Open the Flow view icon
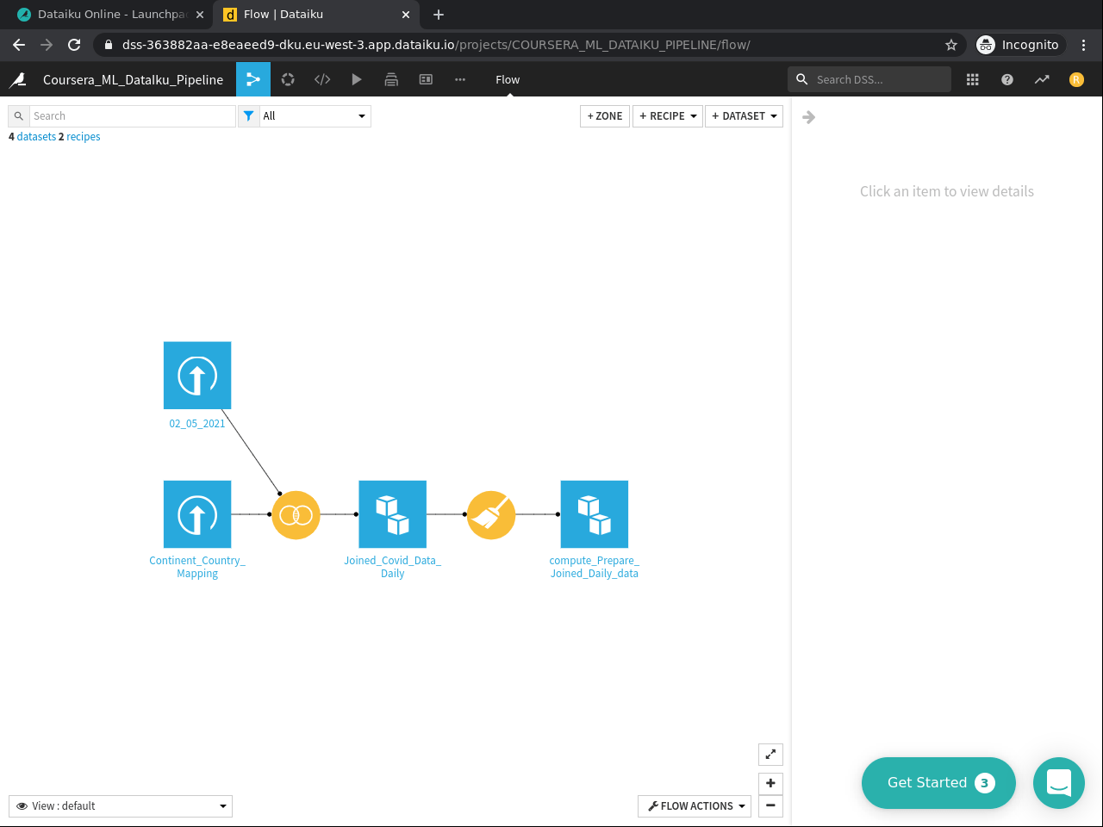1103x827 pixels. pyautogui.click(x=252, y=79)
